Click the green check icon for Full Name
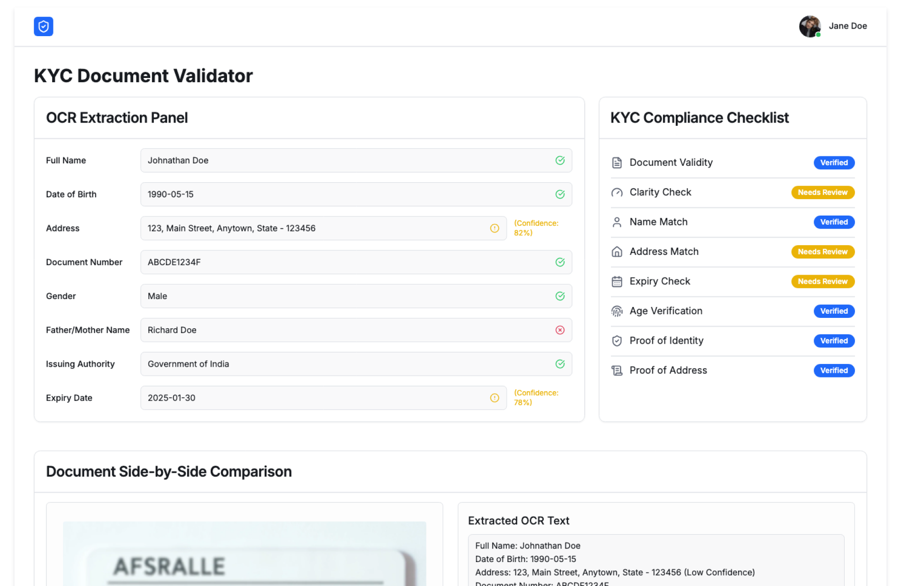Screen dimensions: 901x586 point(560,161)
